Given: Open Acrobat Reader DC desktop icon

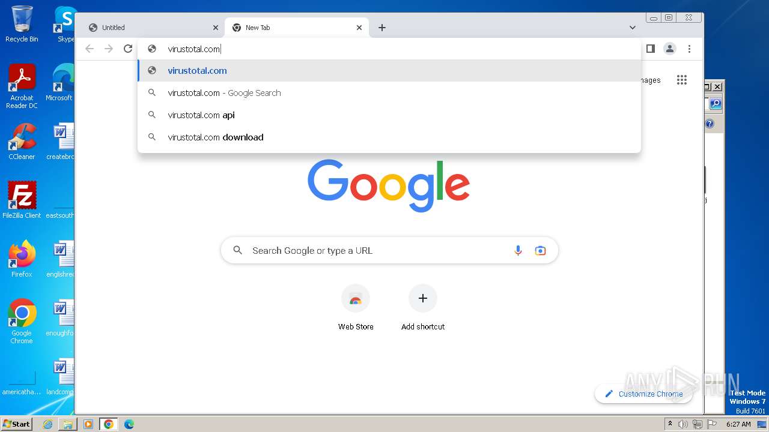Looking at the screenshot, I should click(x=22, y=86).
